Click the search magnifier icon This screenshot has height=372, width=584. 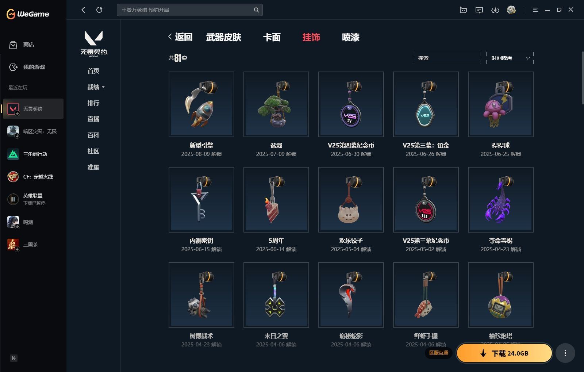point(256,10)
